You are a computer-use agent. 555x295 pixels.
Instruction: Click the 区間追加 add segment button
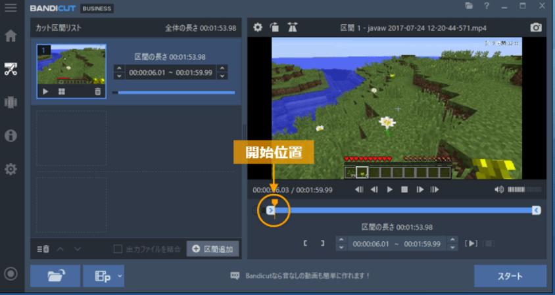pyautogui.click(x=212, y=249)
